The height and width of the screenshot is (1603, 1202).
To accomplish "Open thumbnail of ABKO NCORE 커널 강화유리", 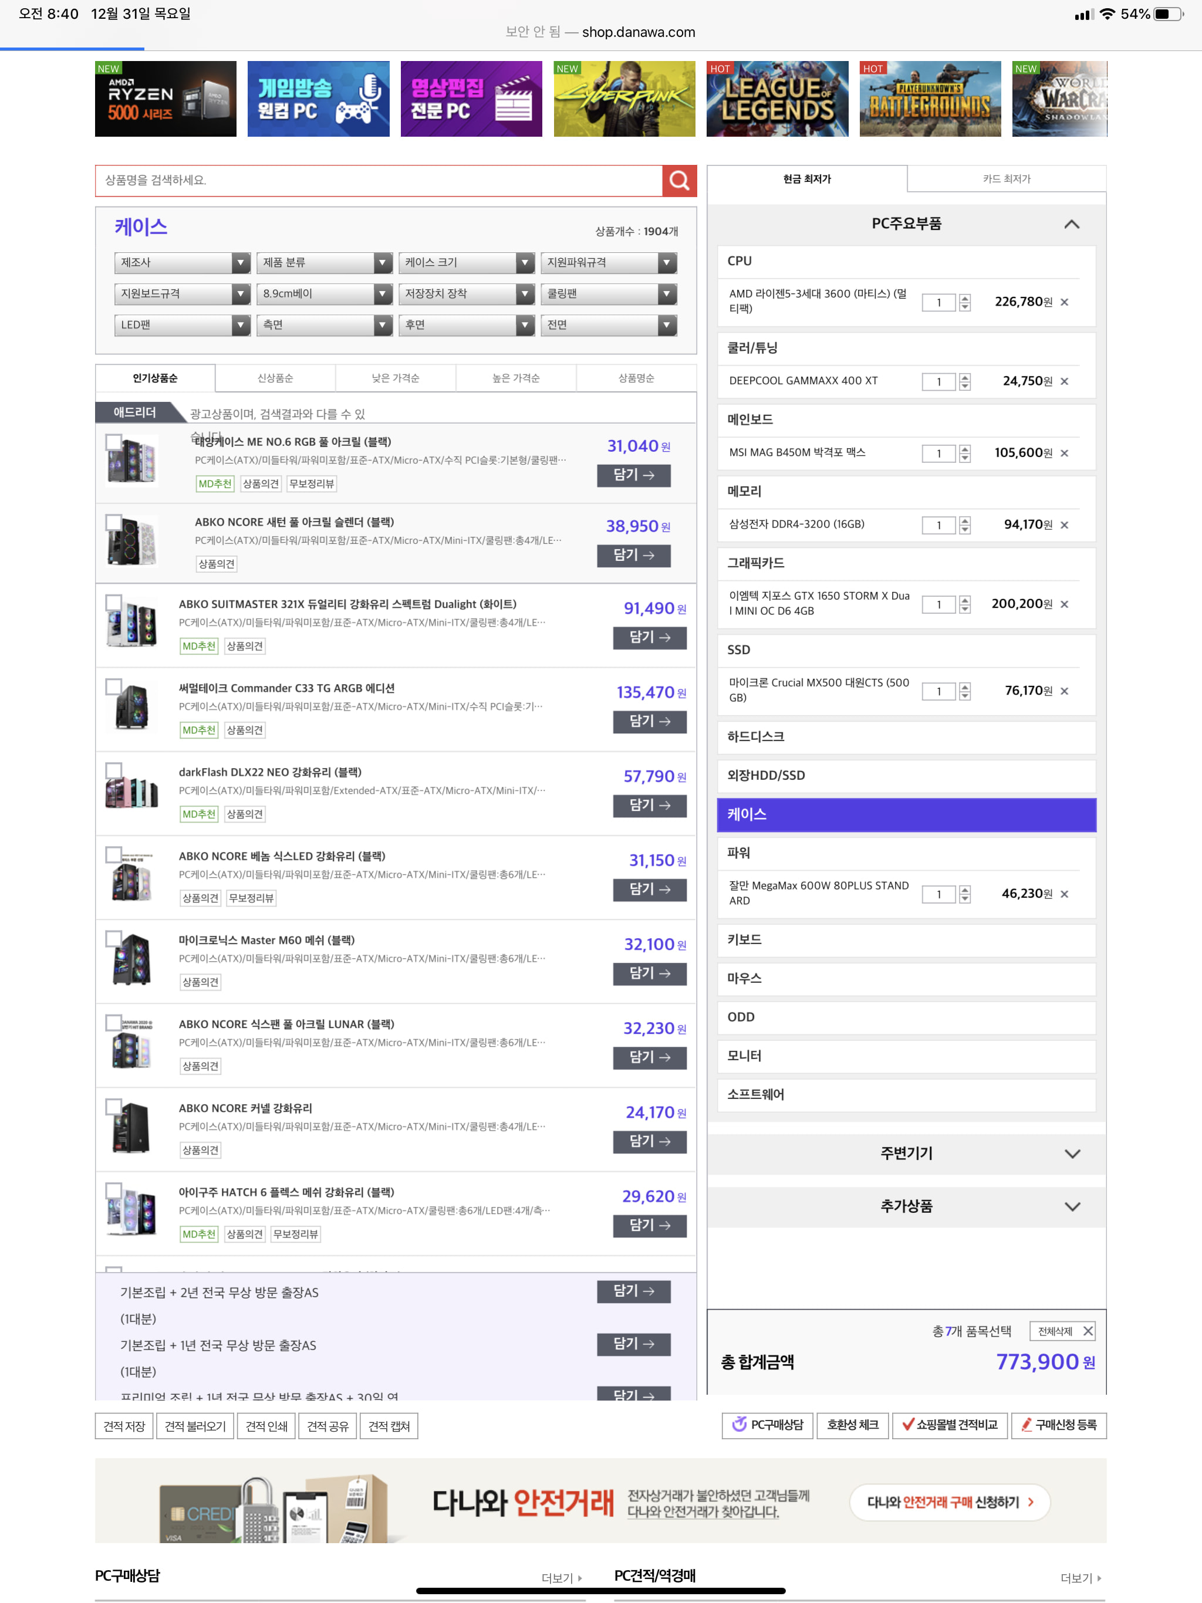I will [x=131, y=1127].
